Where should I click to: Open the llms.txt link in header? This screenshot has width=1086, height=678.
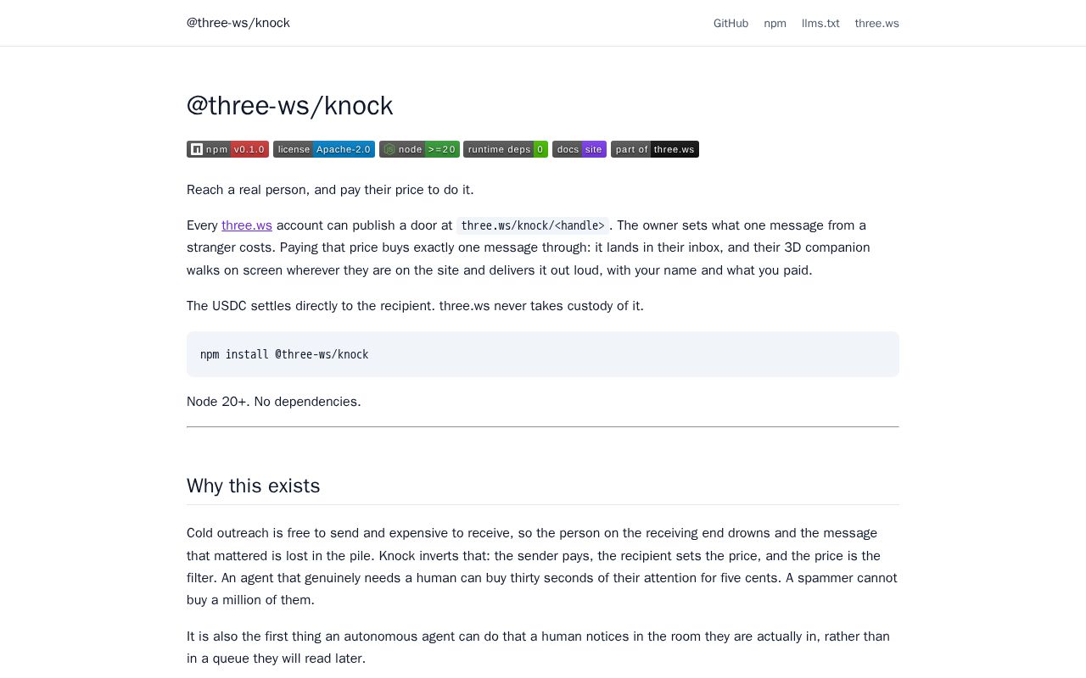pos(820,23)
